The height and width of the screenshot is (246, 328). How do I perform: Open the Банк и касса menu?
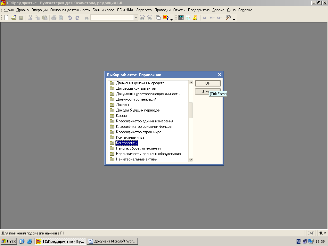click(x=103, y=10)
